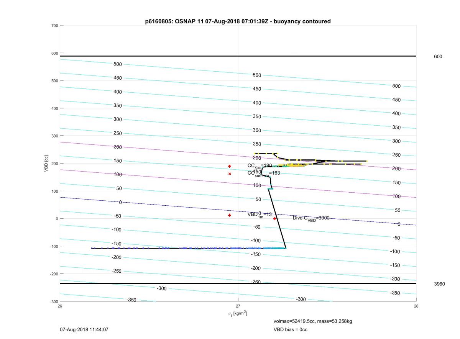460x339 pixels.
Task: Click the "CC_surf min=163" annotation
Action: 263,173
